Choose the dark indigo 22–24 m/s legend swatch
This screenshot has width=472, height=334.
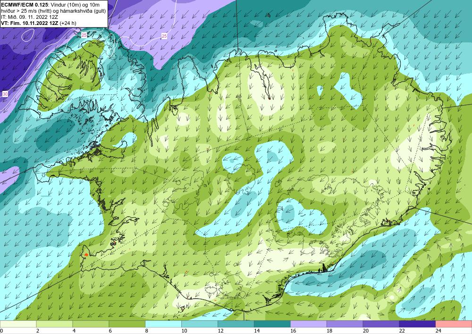(x=418, y=324)
